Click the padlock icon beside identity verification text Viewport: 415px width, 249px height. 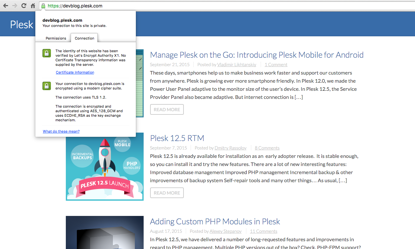(47, 53)
